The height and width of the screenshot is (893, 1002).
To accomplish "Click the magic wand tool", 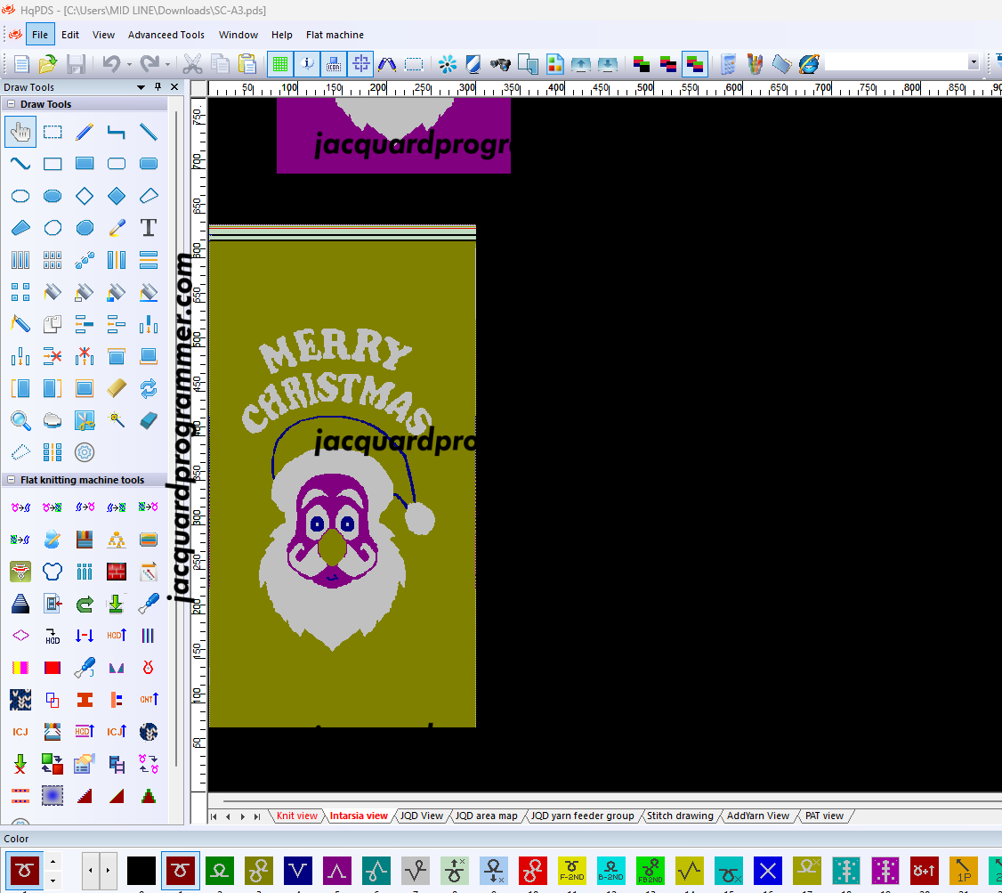I will click(x=117, y=420).
